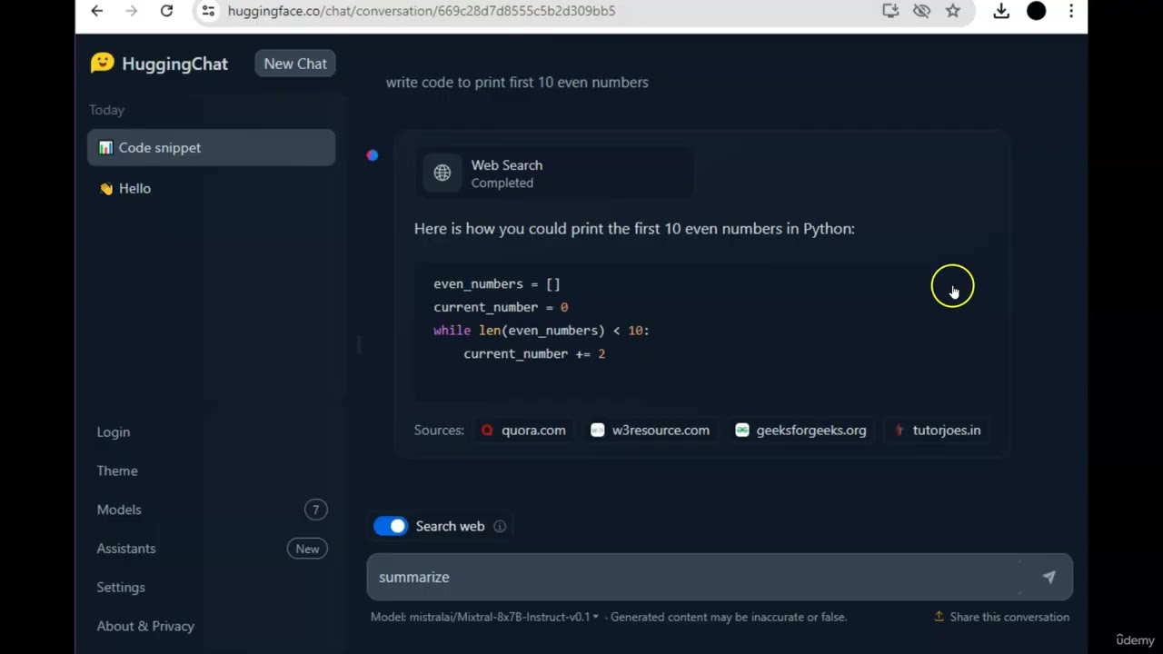The image size is (1163, 654).
Task: Open the Code snippet conversation
Action: click(211, 147)
